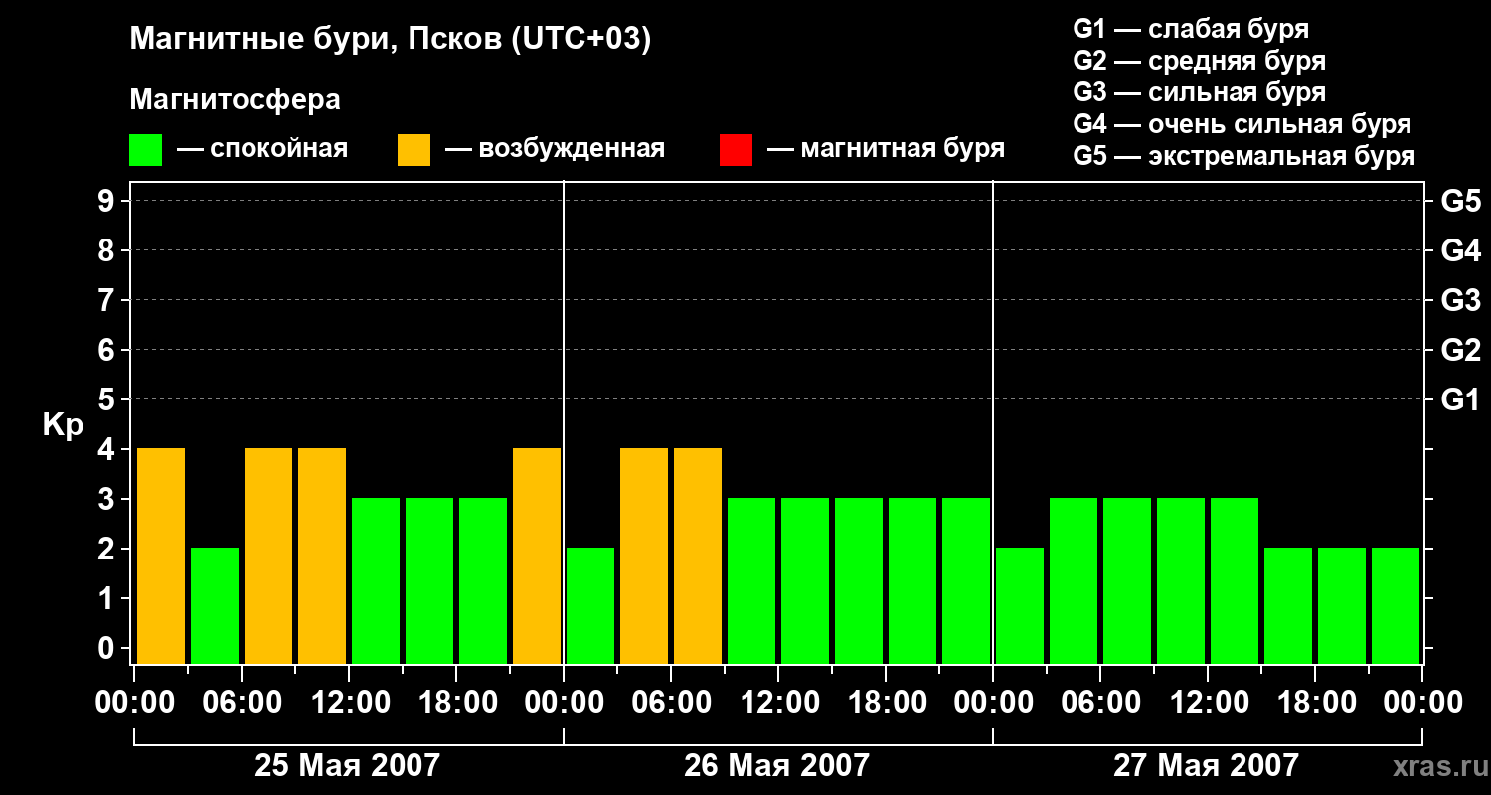The width and height of the screenshot is (1491, 795).
Task: Select the chart title 'Магнитные бури, Псков (UTC+03)'
Action: click(391, 41)
